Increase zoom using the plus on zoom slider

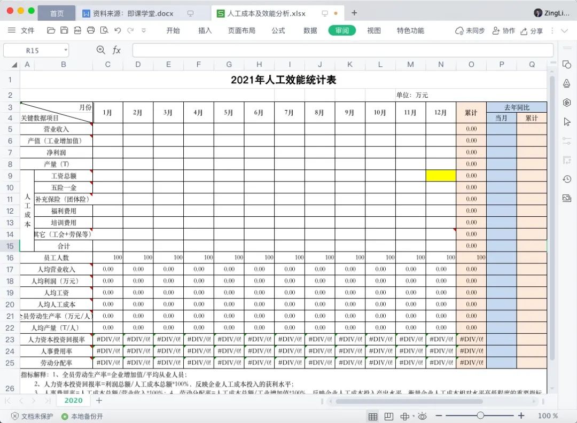[521, 416]
